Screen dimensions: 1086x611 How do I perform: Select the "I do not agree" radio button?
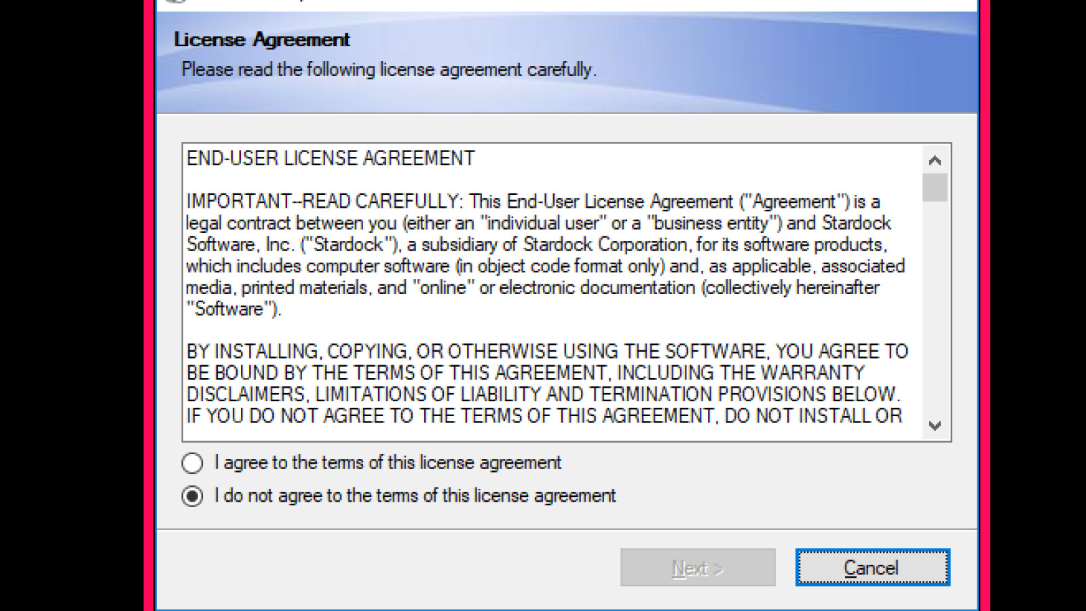click(x=193, y=496)
